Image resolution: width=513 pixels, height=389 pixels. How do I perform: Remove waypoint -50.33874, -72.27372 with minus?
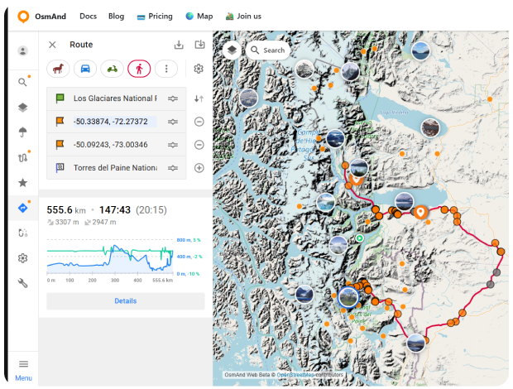pyautogui.click(x=199, y=122)
